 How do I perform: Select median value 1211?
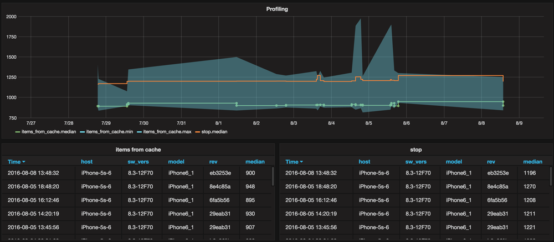click(530, 214)
